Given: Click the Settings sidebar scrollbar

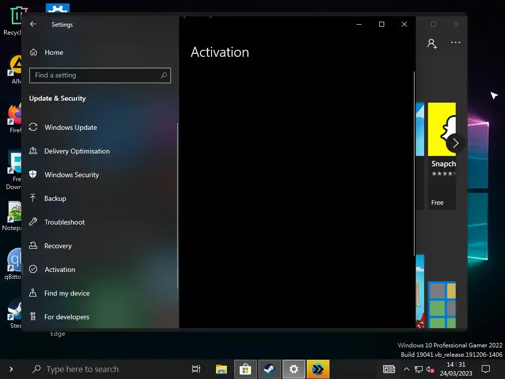Looking at the screenshot, I should pyautogui.click(x=178, y=205).
